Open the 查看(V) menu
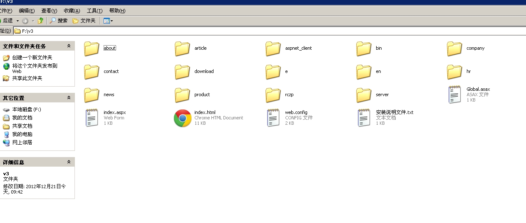Viewport: 526px width, 223px height. pos(49,11)
